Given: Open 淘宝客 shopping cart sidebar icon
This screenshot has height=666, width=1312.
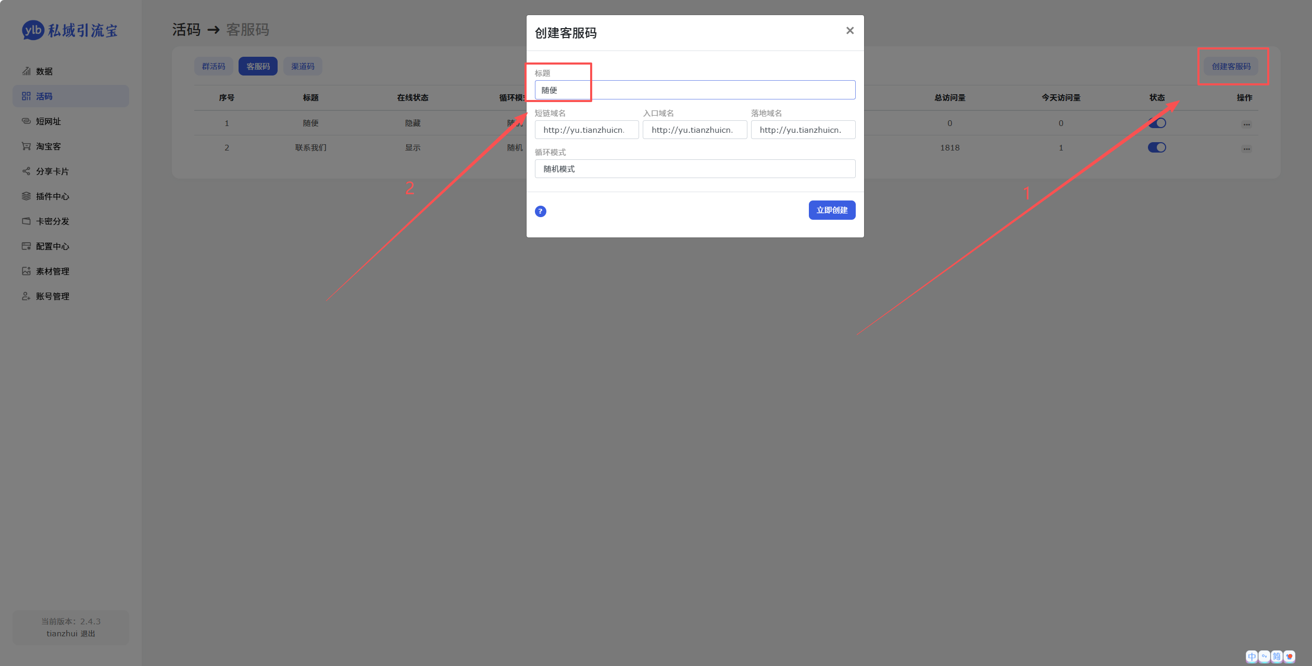Looking at the screenshot, I should click(x=26, y=146).
